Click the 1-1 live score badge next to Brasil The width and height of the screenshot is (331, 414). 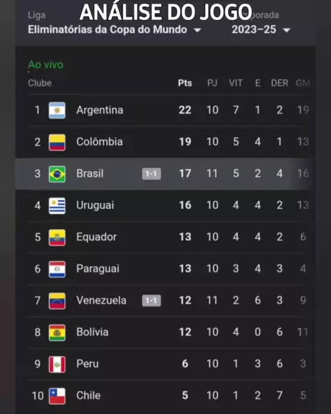click(x=152, y=174)
